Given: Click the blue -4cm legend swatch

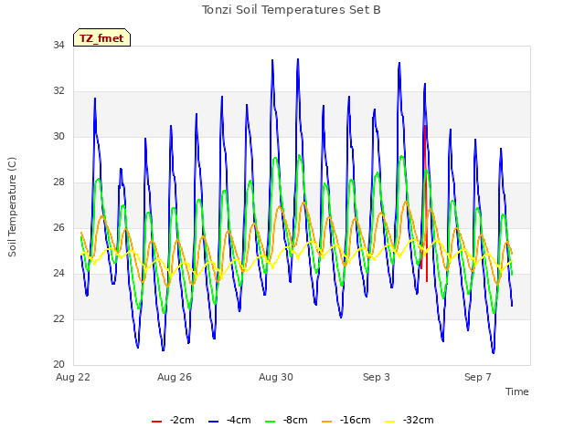Looking at the screenshot, I should (213, 422).
